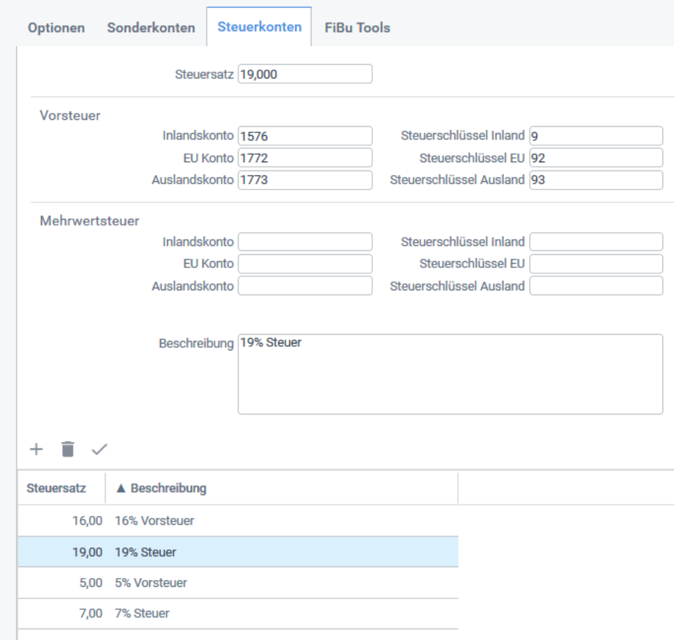674x640 pixels.
Task: Click the trash icon to delete entry
Action: 67,449
